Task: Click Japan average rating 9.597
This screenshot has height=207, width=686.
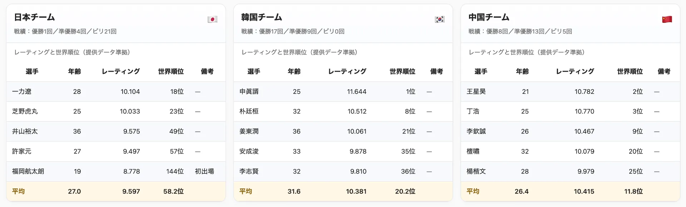Action: click(x=131, y=192)
